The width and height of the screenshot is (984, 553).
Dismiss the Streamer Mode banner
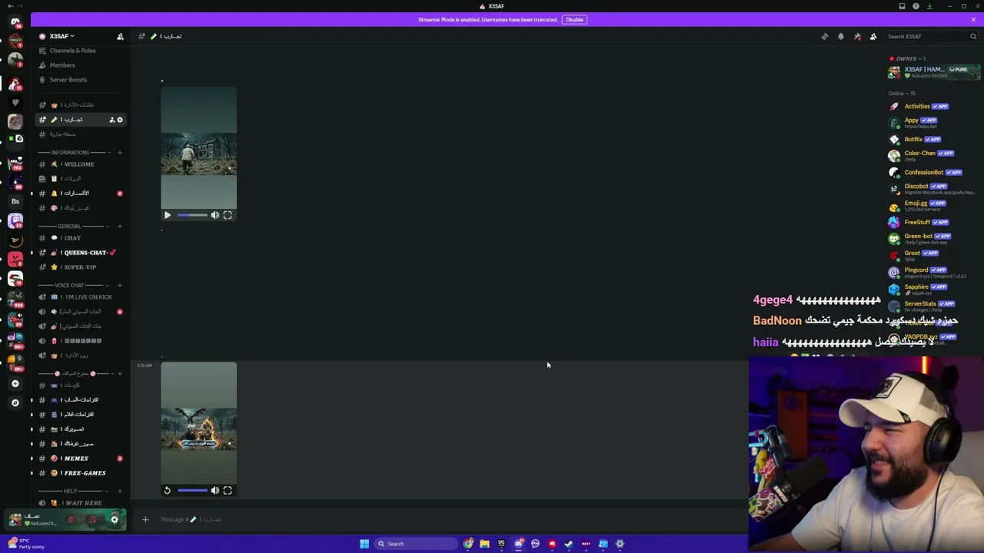pyautogui.click(x=973, y=19)
